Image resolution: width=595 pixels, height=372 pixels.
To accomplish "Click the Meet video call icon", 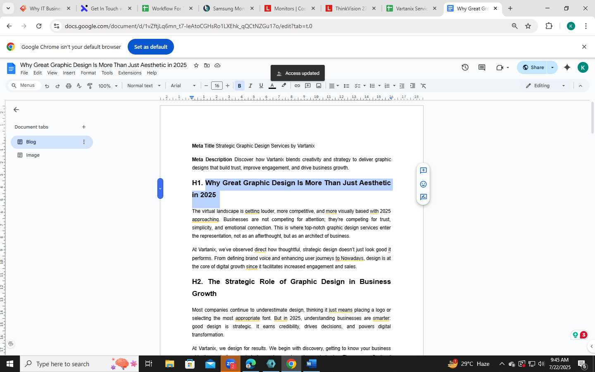I will (500, 67).
